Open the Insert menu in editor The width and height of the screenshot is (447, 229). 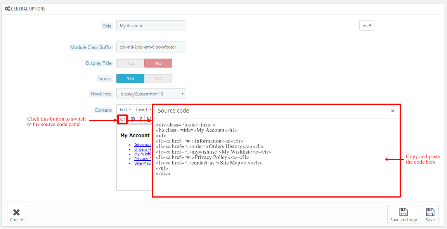coord(144,109)
